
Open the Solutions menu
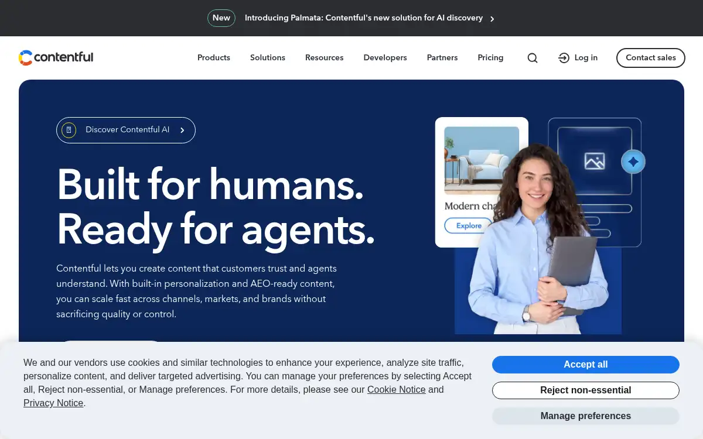coord(268,57)
